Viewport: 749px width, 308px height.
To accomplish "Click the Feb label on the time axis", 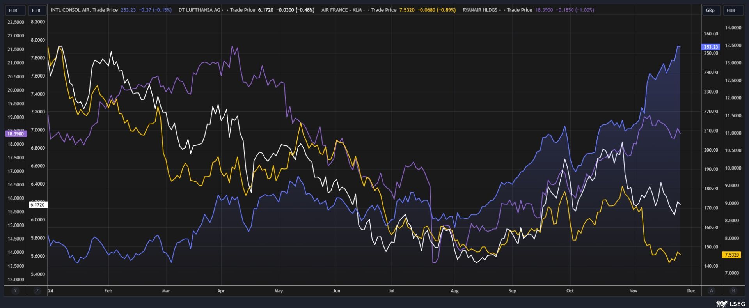I will [108, 291].
